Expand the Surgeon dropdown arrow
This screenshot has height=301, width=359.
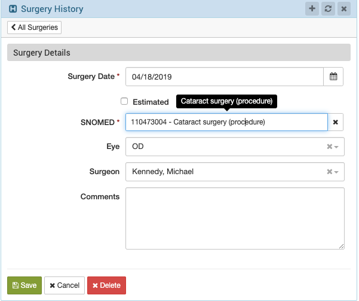pos(336,172)
